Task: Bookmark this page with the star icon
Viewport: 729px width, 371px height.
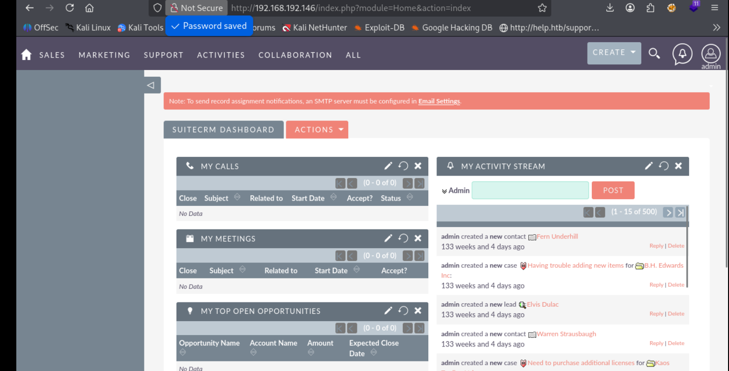Action: [542, 8]
